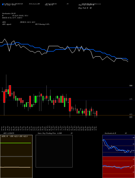This screenshot has height=178, width=135.
Task: Click the 'BUY Slowing @ 0%' signal text
Action: [42, 24]
